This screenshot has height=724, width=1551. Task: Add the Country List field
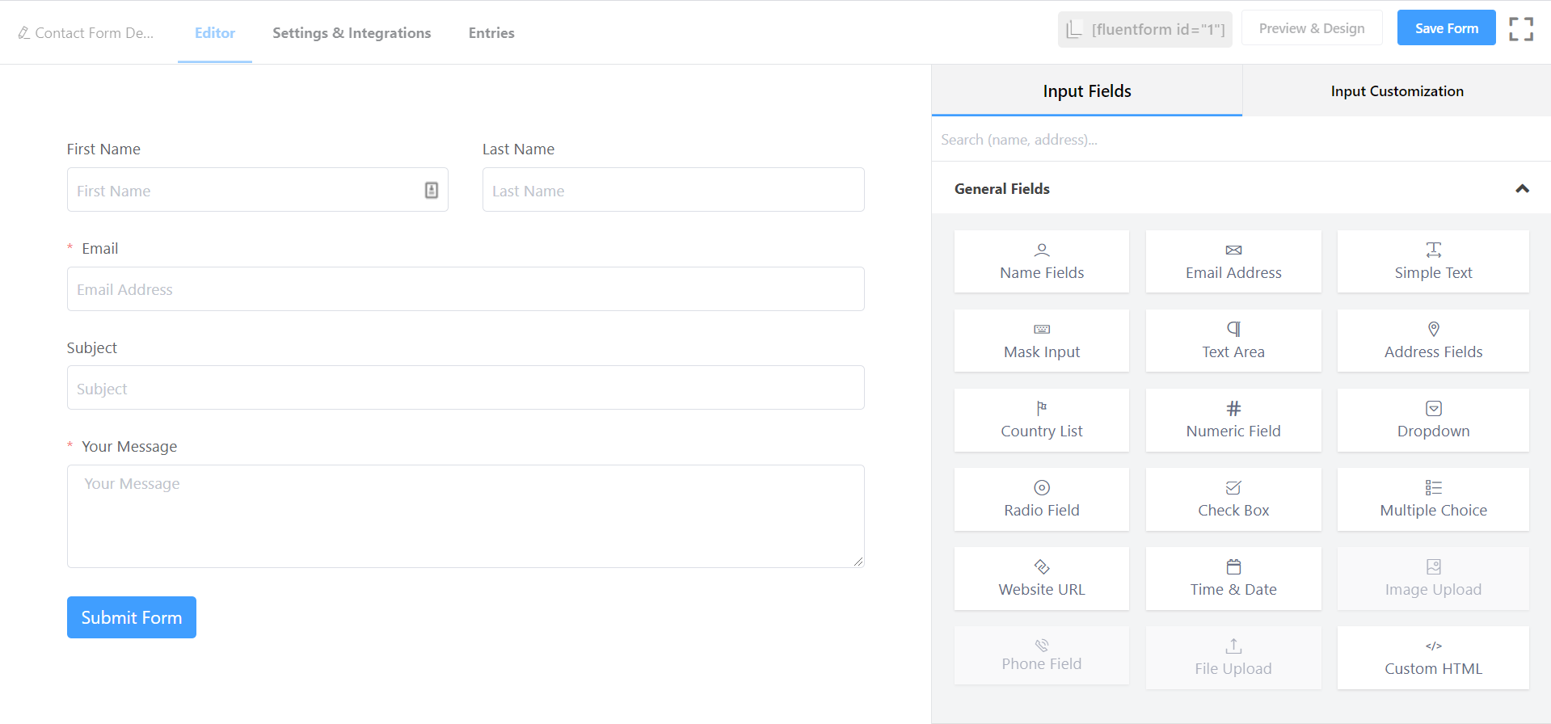(x=1041, y=420)
